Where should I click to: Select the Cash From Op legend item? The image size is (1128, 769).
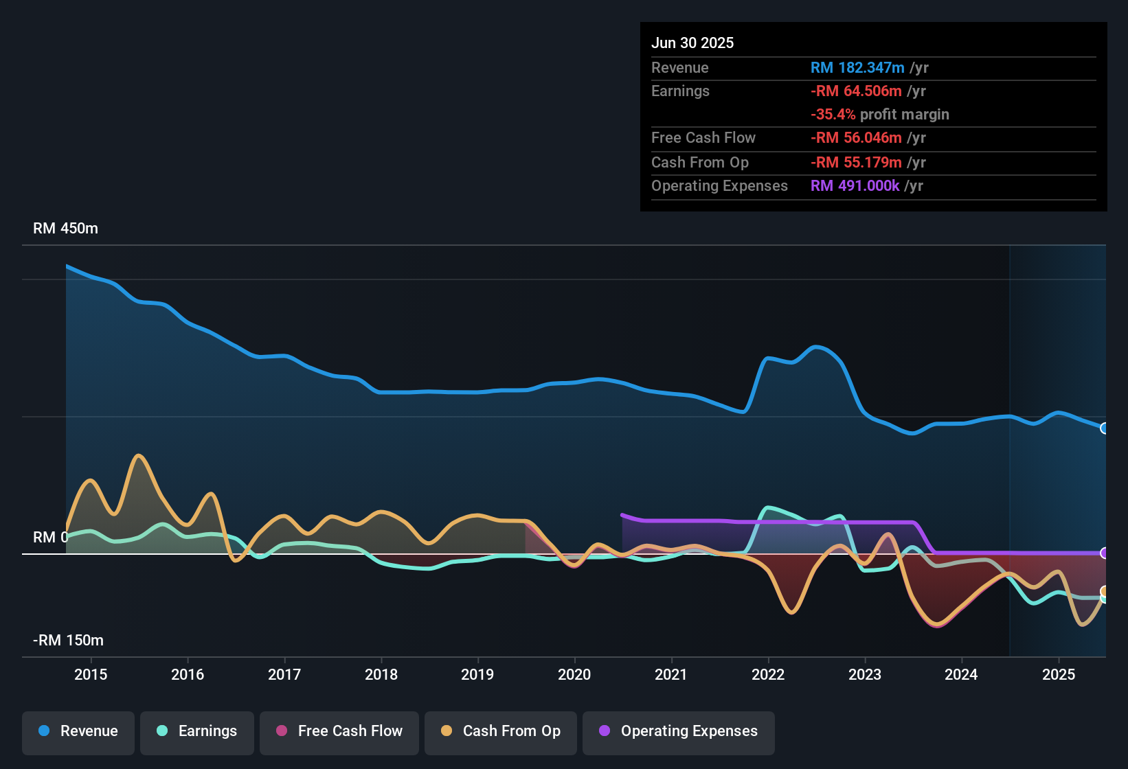(x=500, y=731)
